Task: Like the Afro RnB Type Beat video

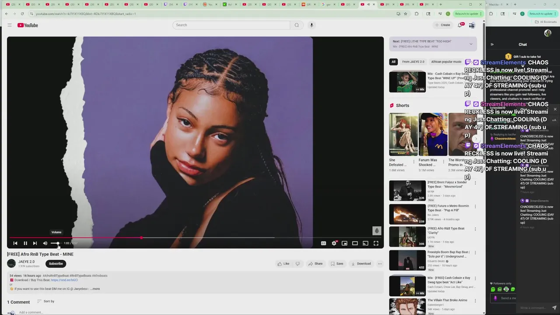Action: 283,264
